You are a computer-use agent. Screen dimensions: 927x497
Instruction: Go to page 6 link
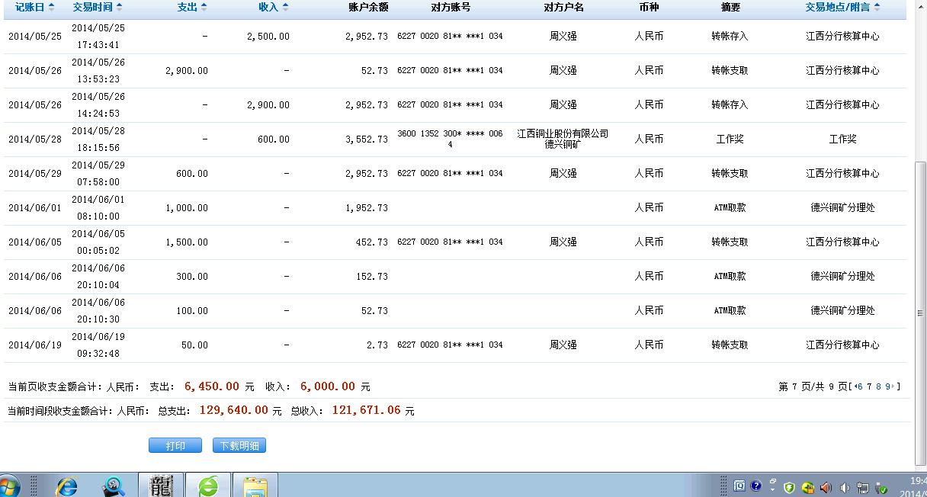point(860,387)
